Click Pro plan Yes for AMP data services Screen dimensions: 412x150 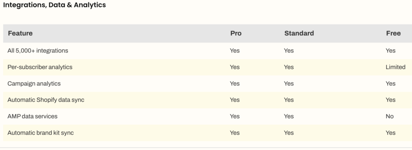click(x=235, y=116)
